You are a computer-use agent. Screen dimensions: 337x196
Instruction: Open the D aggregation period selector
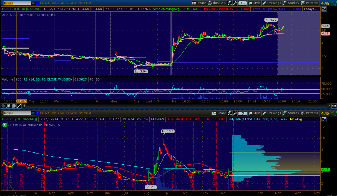pos(243,113)
